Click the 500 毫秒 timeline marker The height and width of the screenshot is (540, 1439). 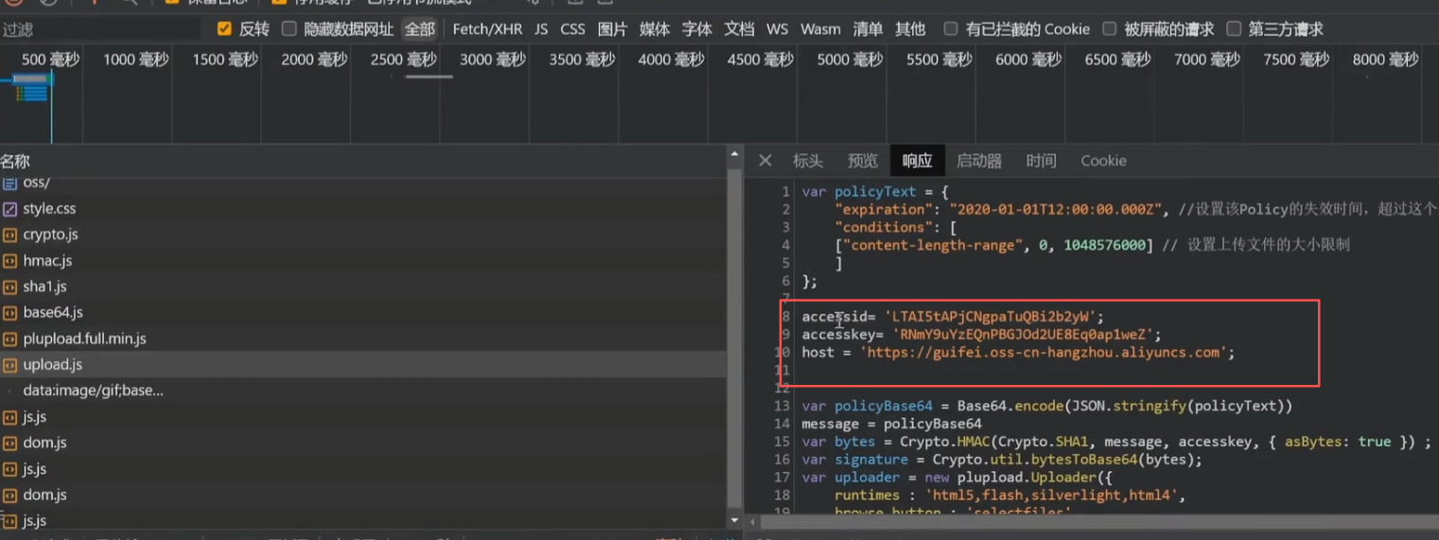tap(50, 60)
